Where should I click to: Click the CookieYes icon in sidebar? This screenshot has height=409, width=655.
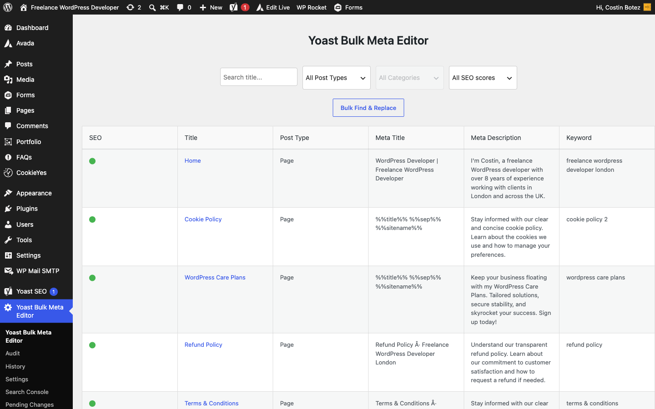(x=8, y=173)
